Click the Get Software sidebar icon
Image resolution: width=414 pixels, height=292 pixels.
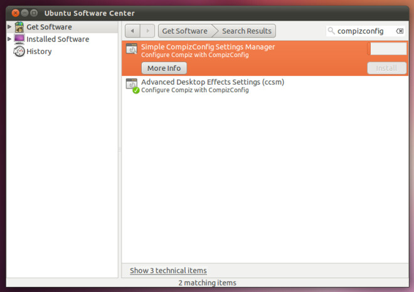19,27
